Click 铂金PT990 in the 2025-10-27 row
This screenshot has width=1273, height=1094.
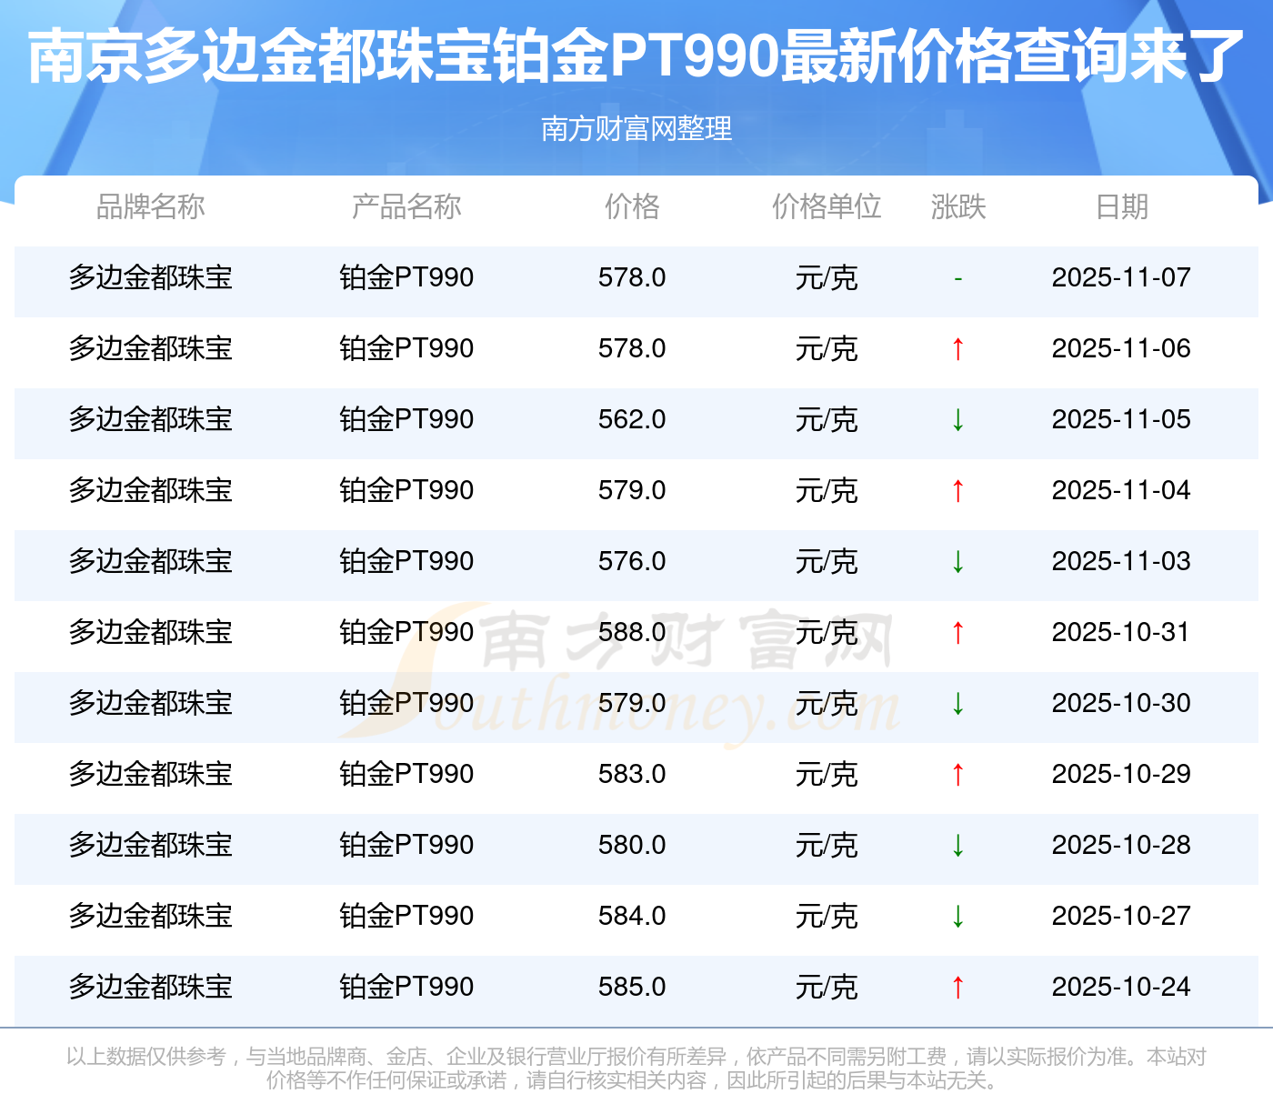click(x=406, y=916)
